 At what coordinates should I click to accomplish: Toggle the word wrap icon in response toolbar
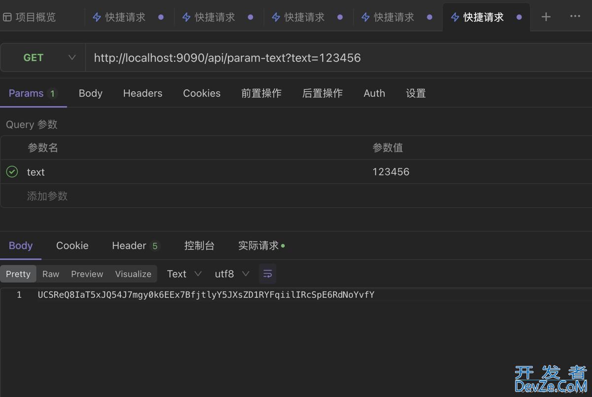tap(267, 274)
